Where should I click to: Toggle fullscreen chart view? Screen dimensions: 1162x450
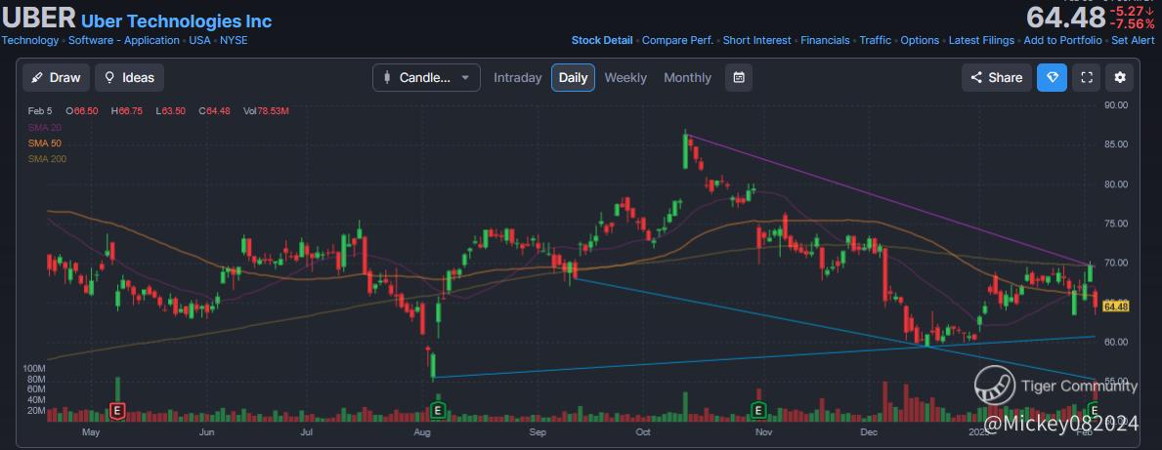click(x=1087, y=78)
